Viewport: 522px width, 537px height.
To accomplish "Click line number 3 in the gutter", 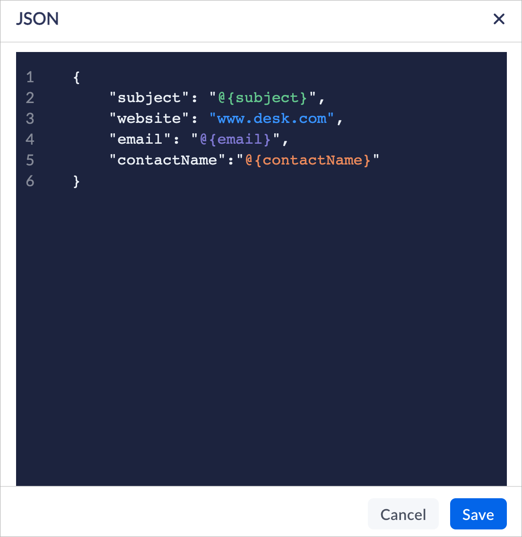I will 30,119.
